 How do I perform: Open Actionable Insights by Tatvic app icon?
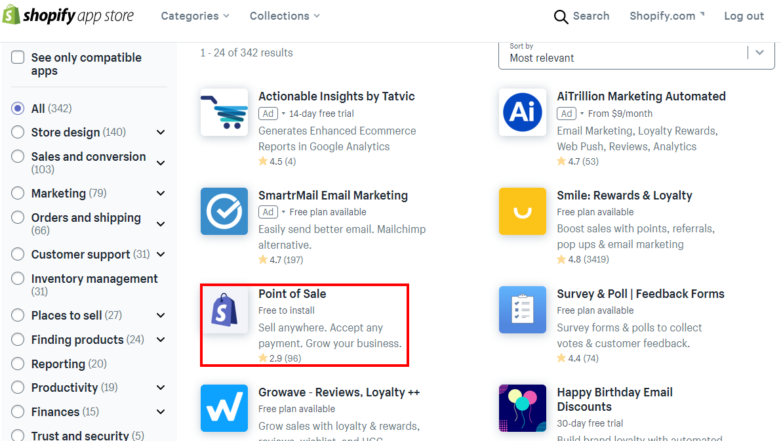click(x=224, y=112)
